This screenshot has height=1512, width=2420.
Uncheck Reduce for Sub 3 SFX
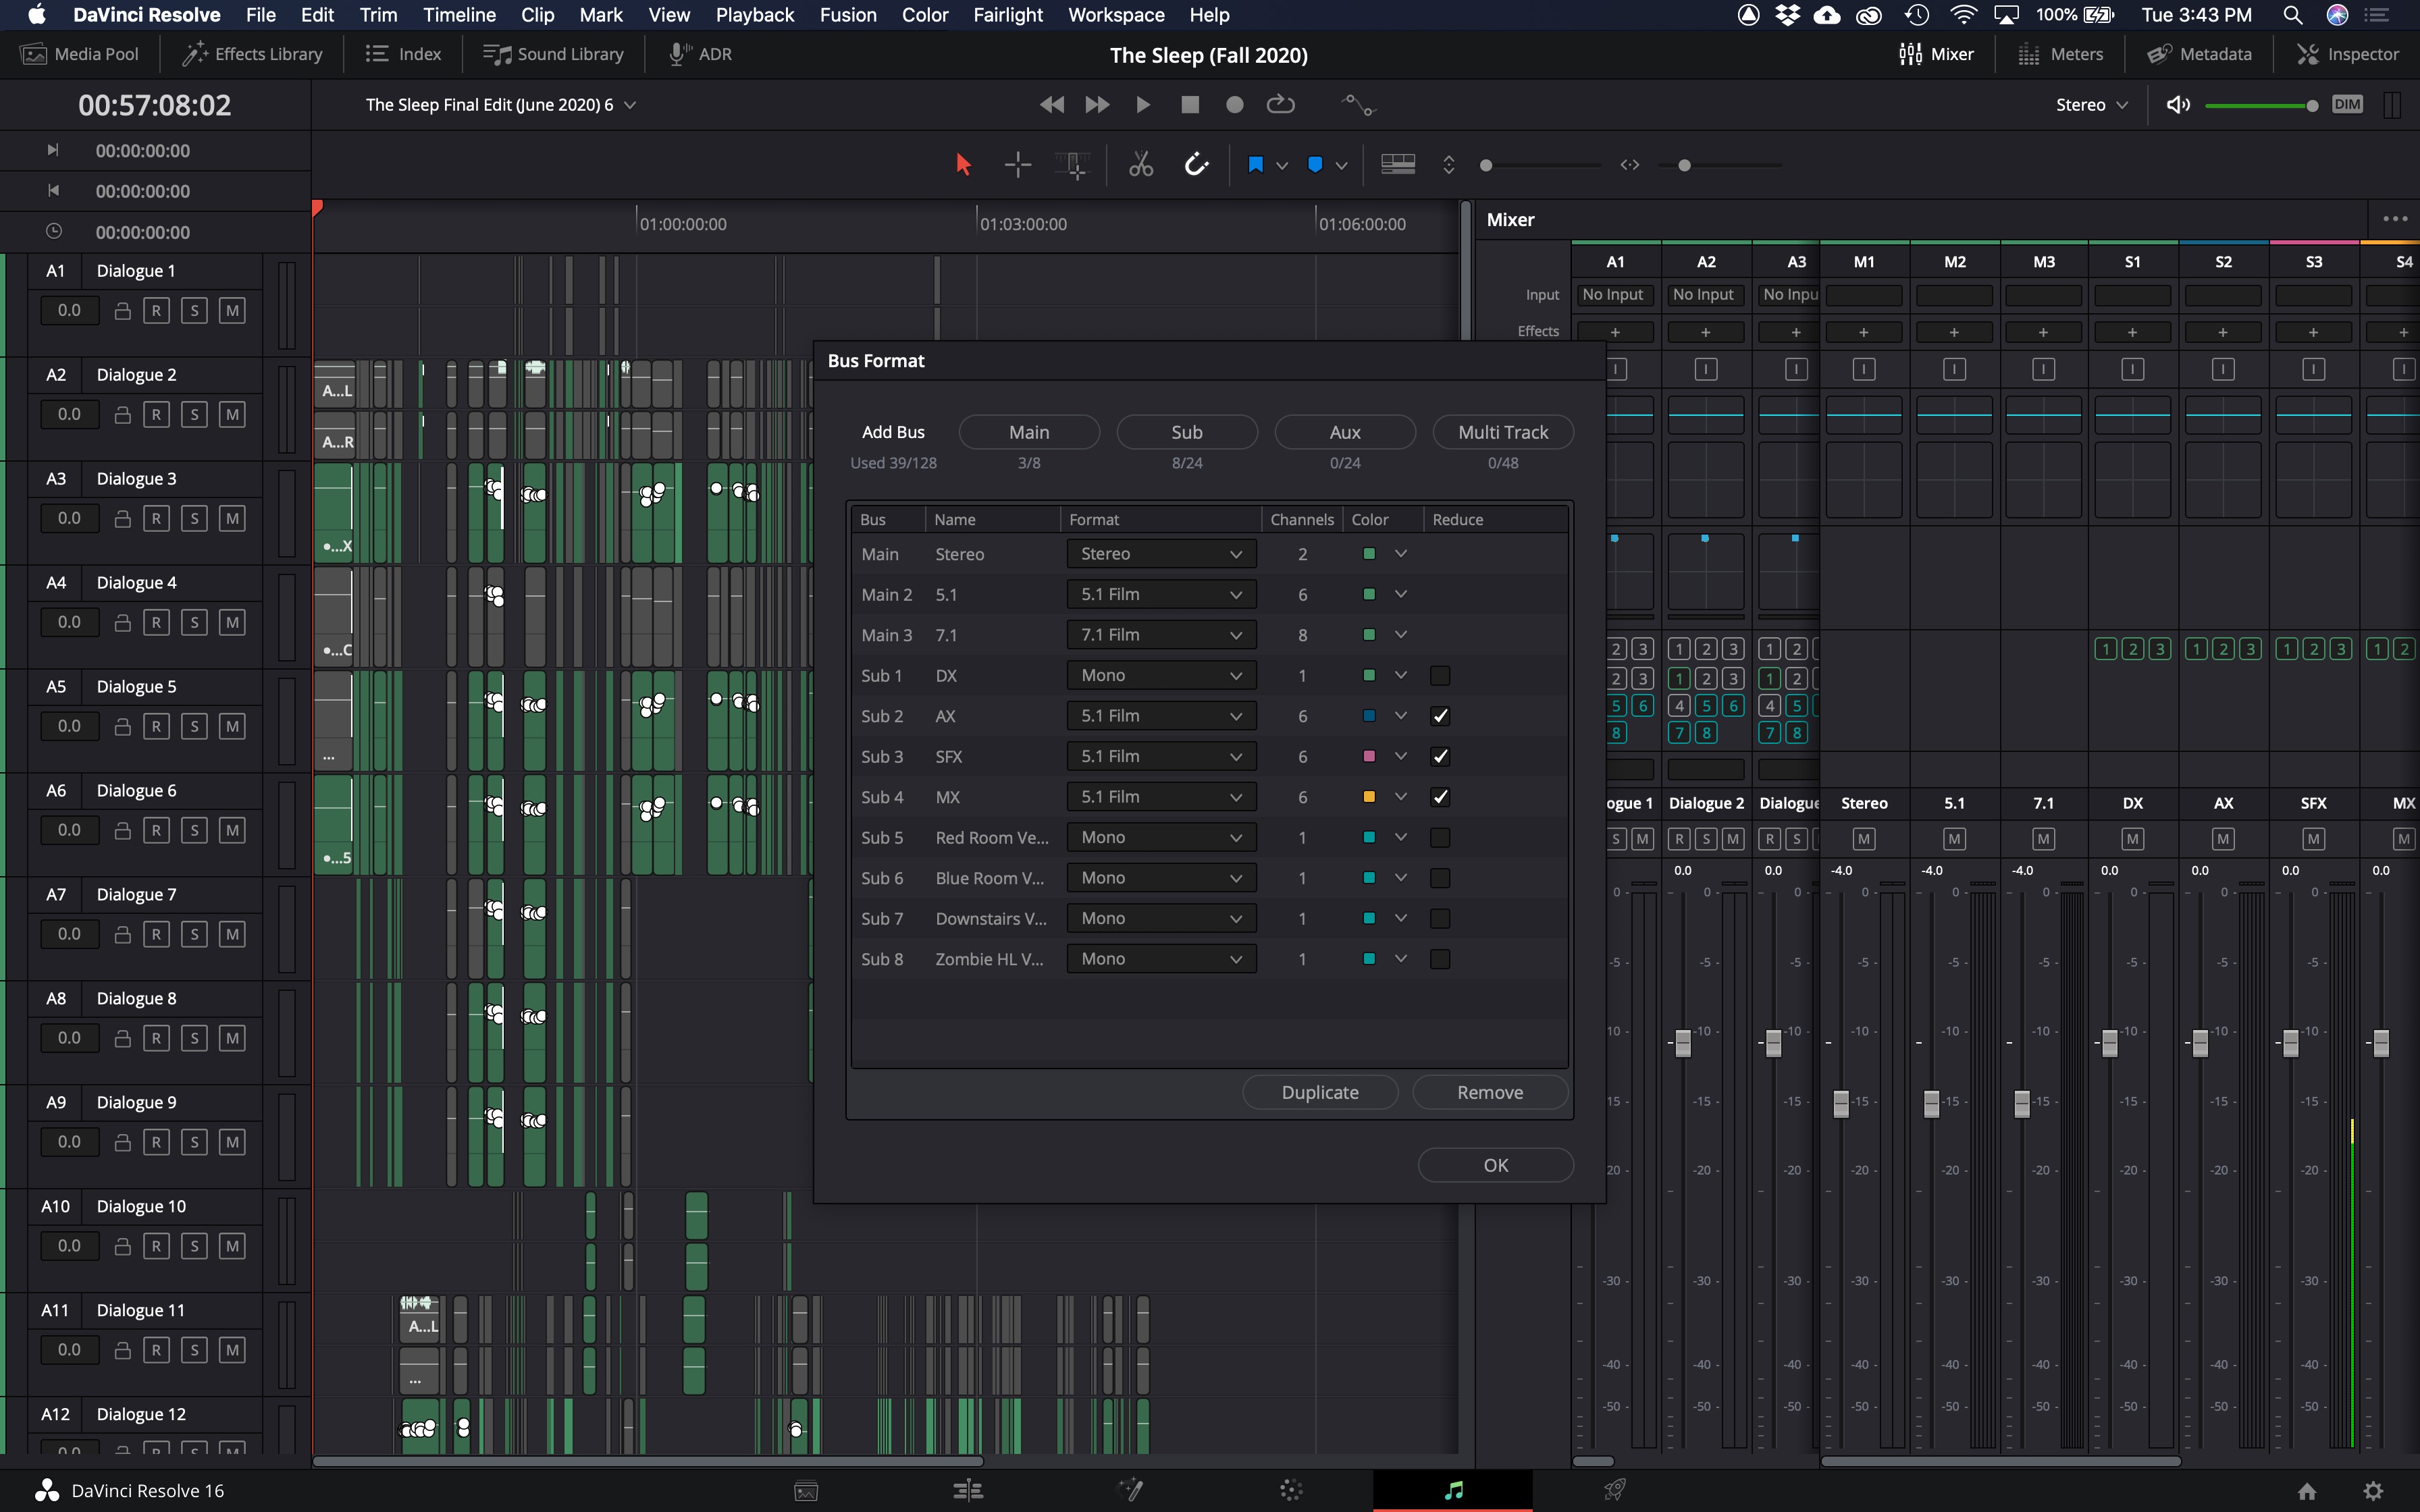tap(1439, 757)
